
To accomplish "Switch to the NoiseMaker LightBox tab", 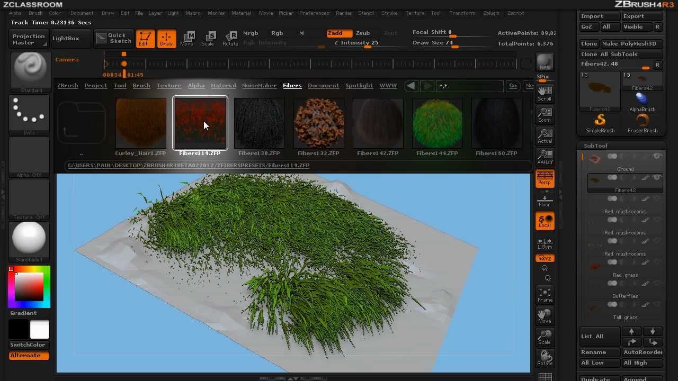I will [x=259, y=86].
